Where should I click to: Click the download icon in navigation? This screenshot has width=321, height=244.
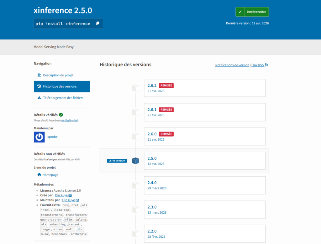[x=39, y=98]
